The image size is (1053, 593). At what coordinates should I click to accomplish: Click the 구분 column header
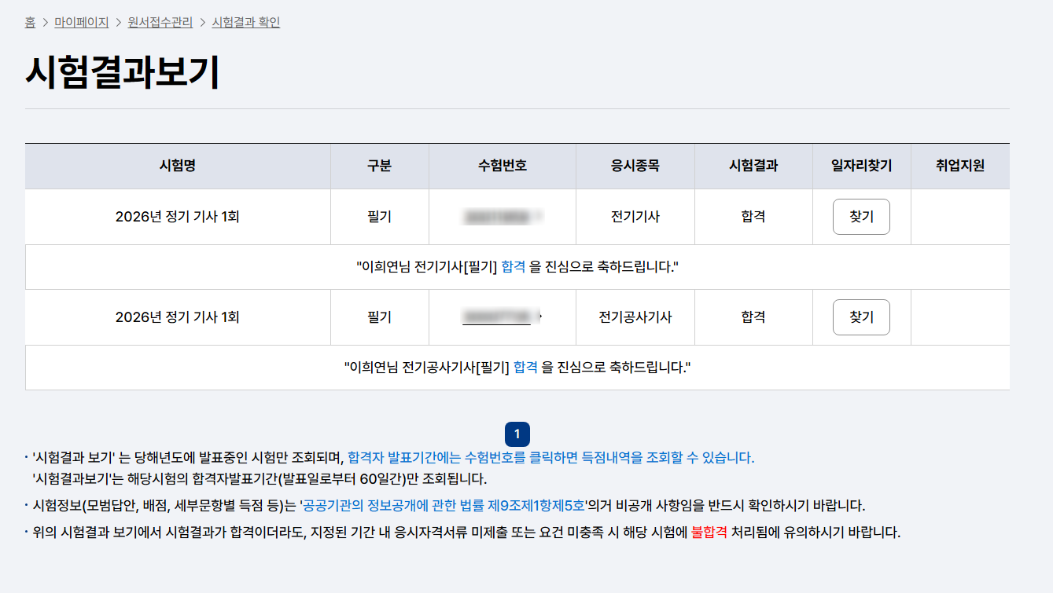tap(380, 166)
